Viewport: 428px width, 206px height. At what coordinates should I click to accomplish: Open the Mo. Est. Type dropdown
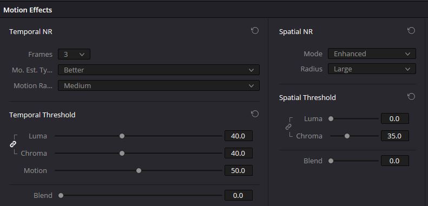point(159,70)
